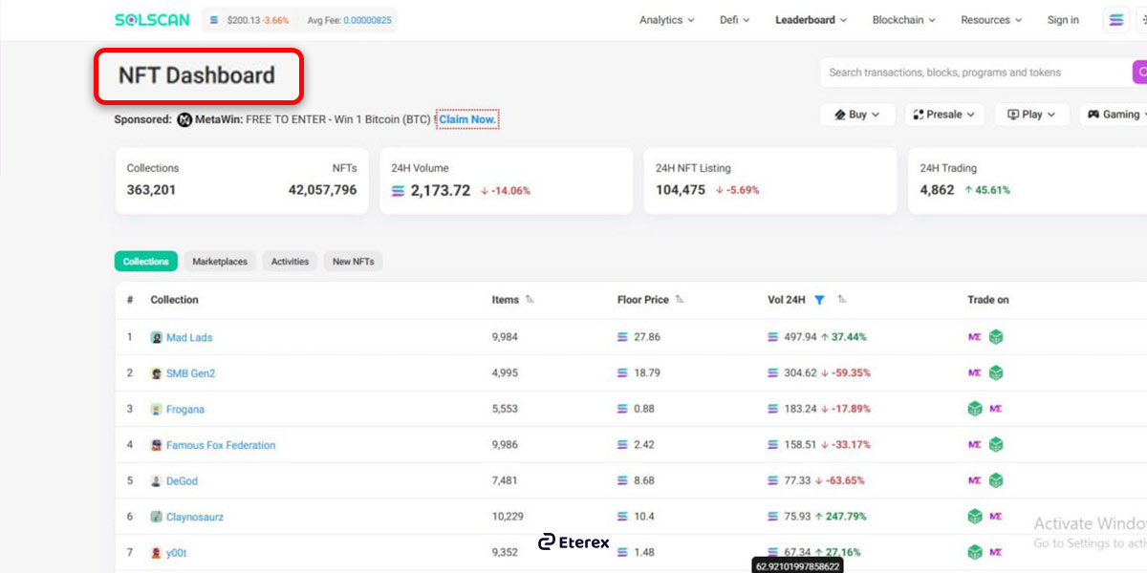Viewport: 1147px width, 573px height.
Task: Click the Frogana collection avatar
Action: (x=157, y=409)
